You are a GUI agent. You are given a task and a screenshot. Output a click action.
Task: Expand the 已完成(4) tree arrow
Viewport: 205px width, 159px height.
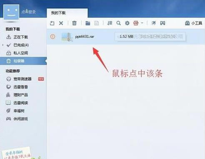[x=3, y=45]
